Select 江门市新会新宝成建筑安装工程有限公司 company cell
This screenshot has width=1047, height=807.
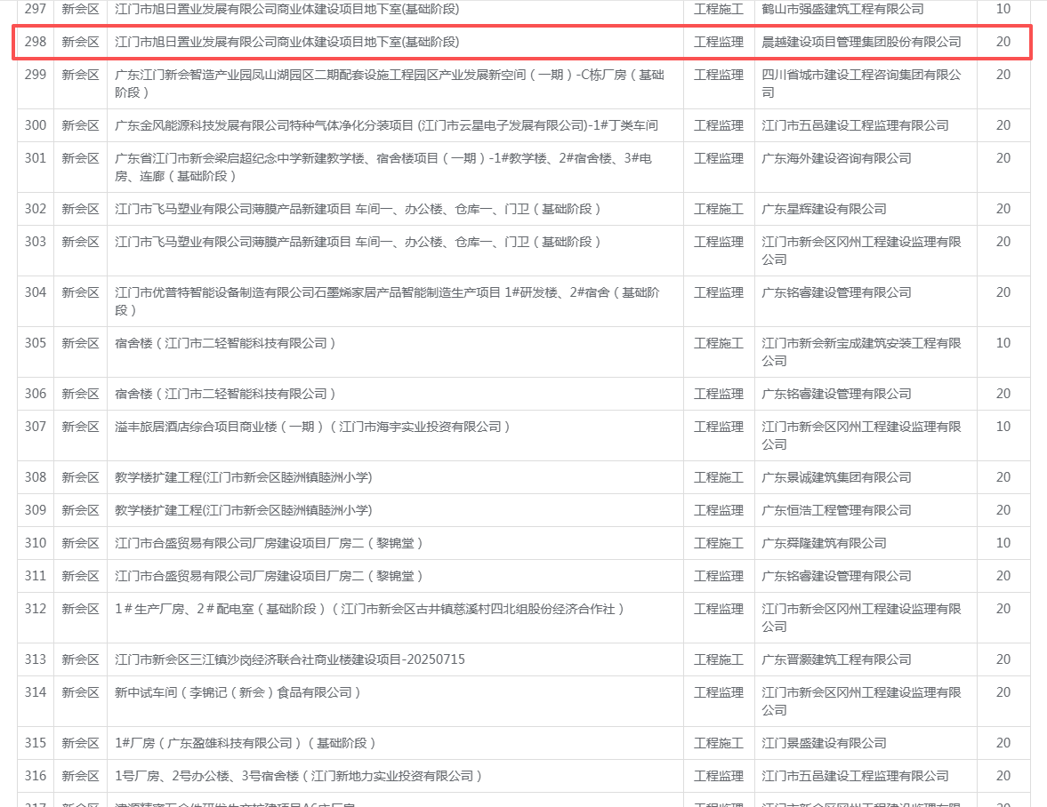(x=861, y=351)
